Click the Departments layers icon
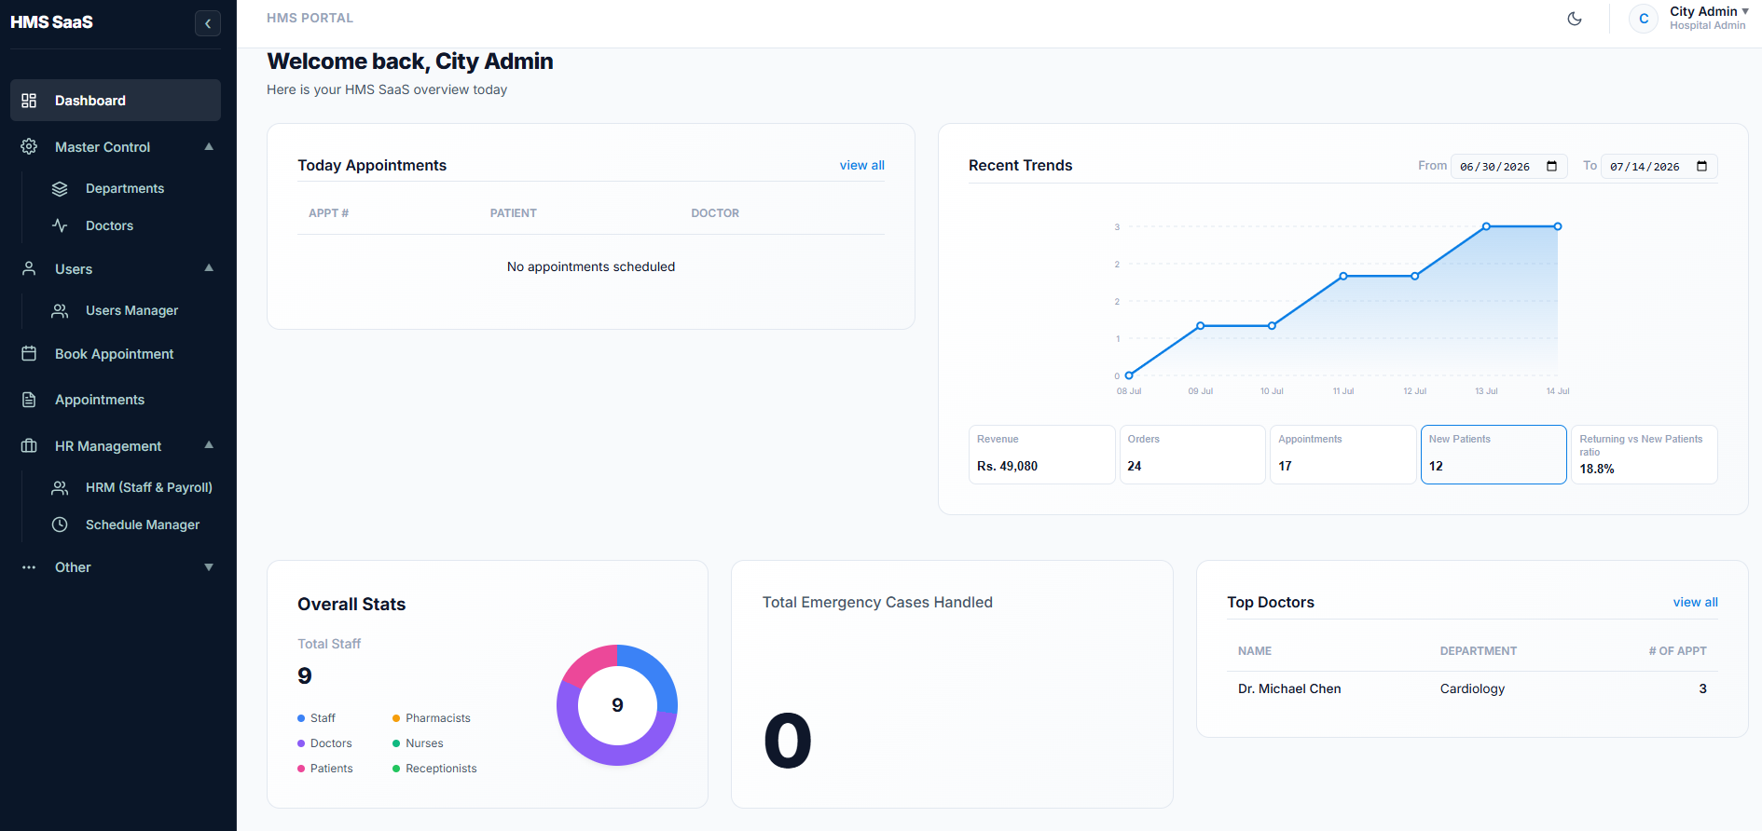 click(x=60, y=188)
